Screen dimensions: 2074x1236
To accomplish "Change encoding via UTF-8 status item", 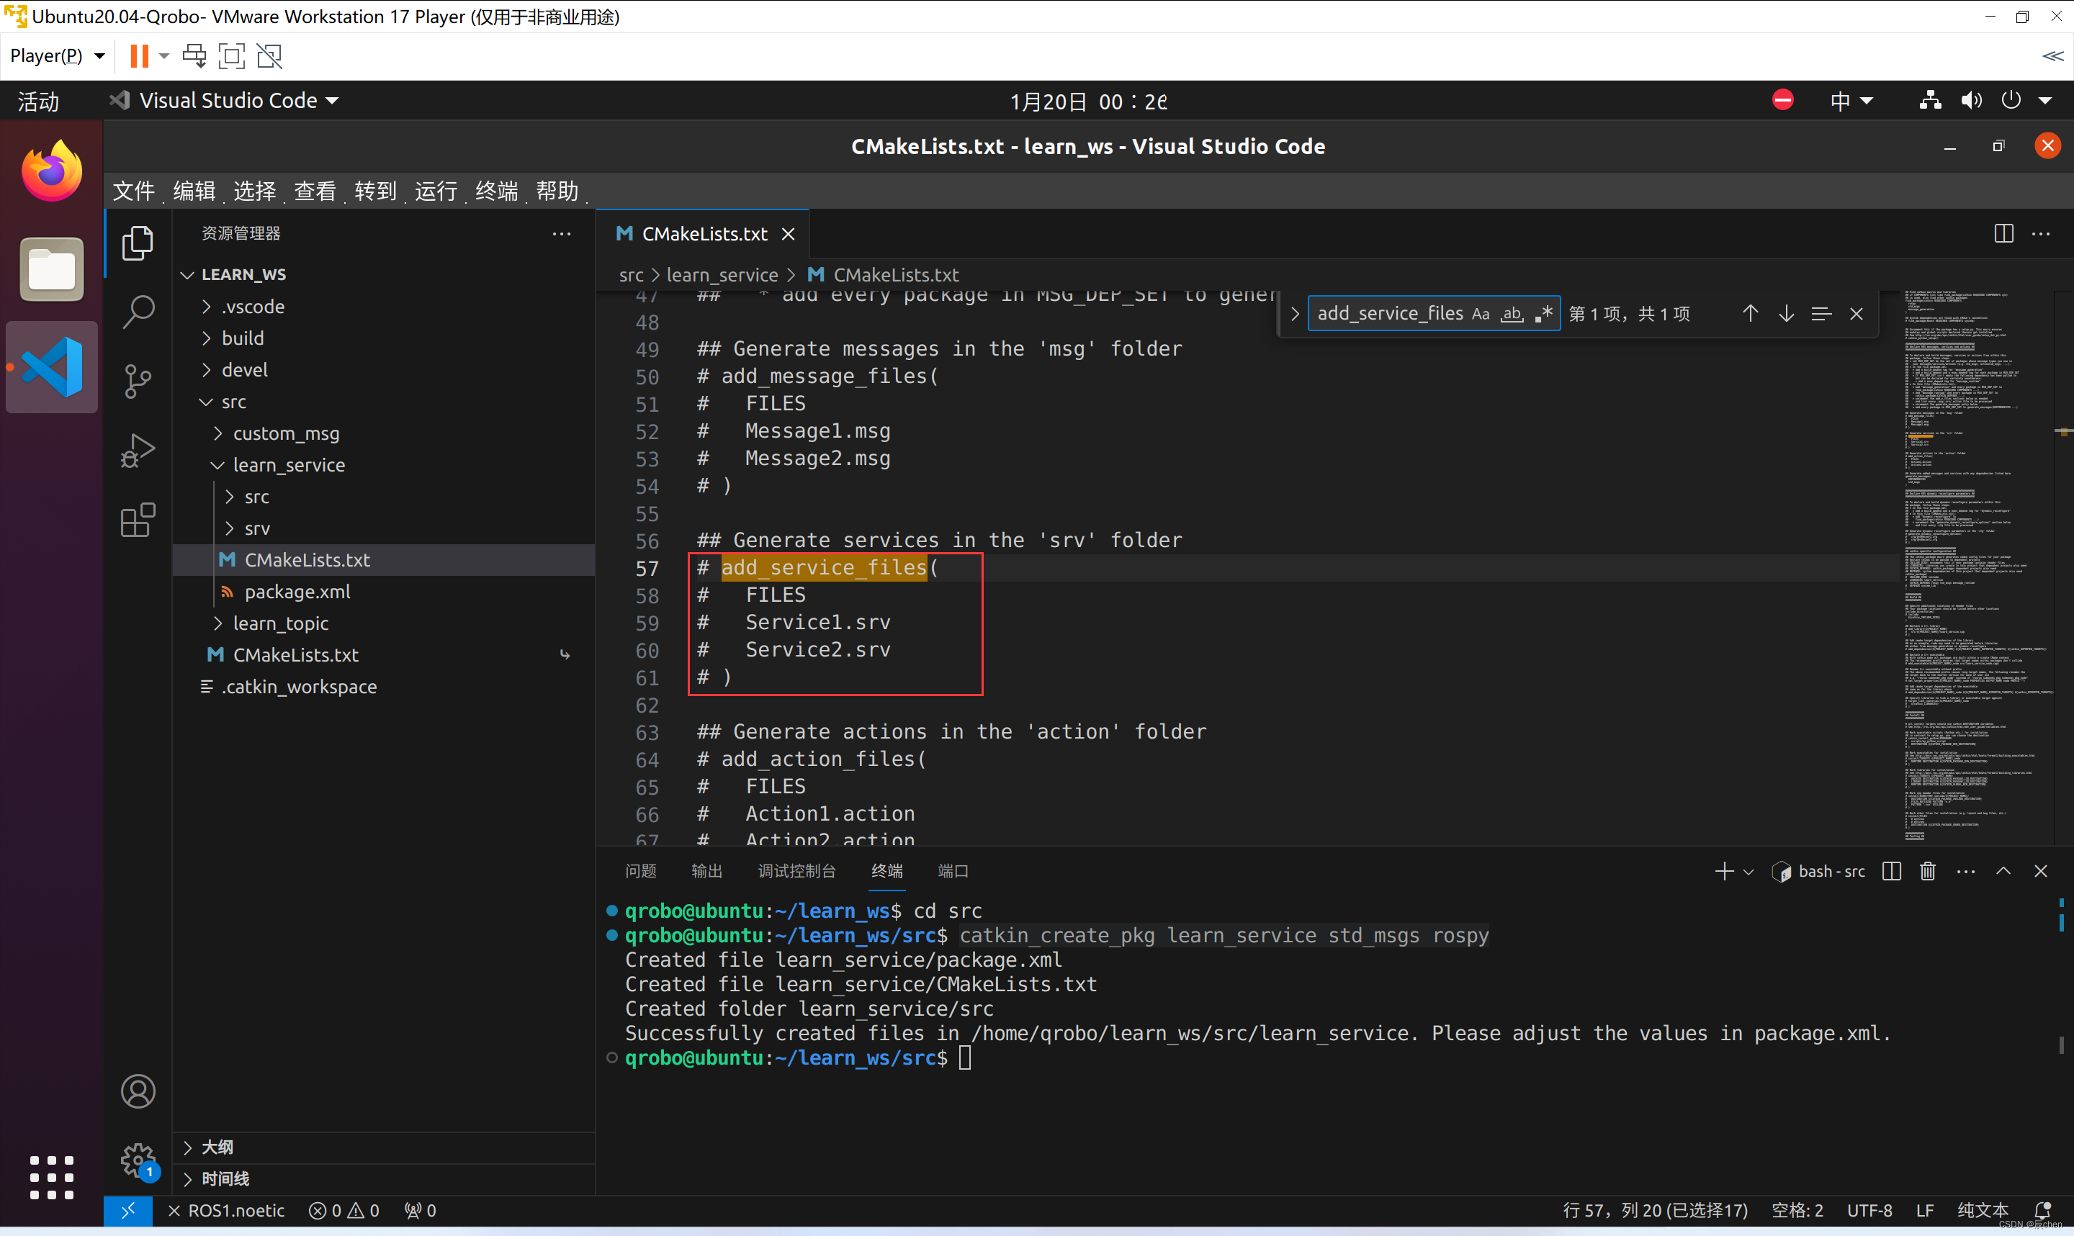I will [1869, 1210].
